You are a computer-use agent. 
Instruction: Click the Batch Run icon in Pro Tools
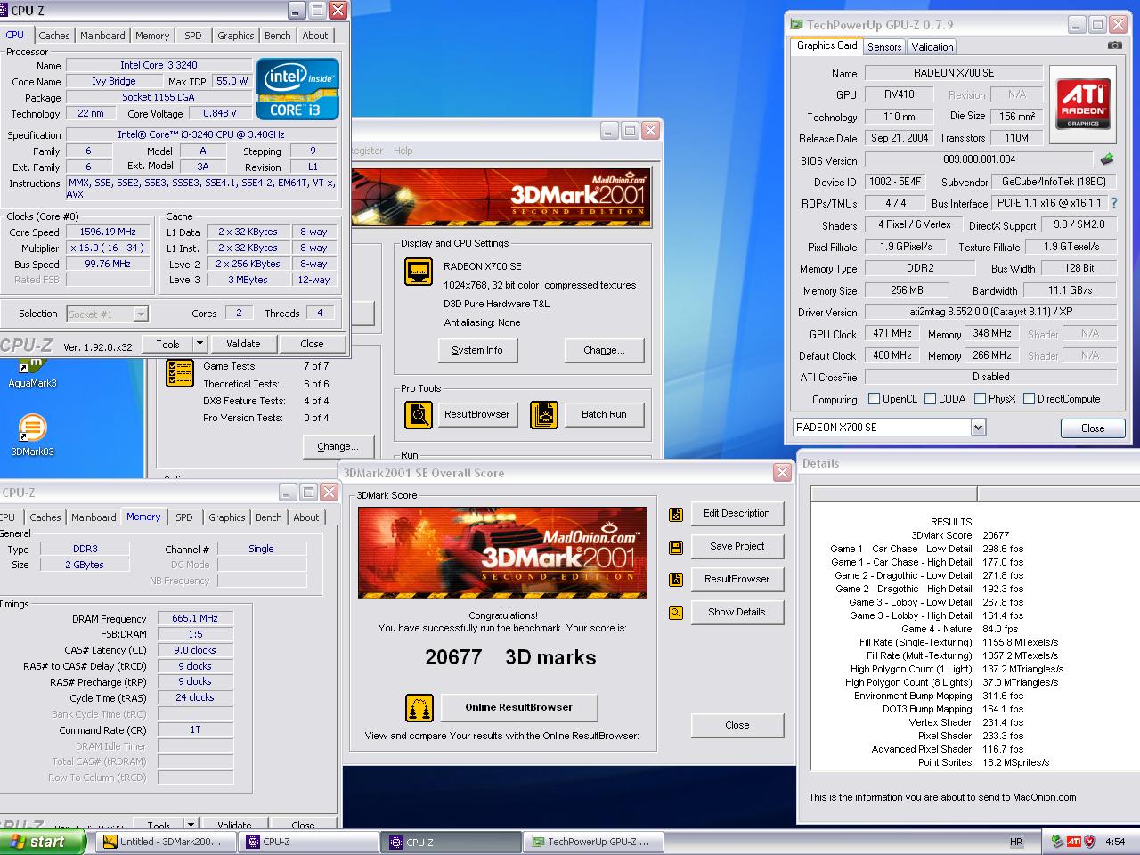(x=544, y=414)
